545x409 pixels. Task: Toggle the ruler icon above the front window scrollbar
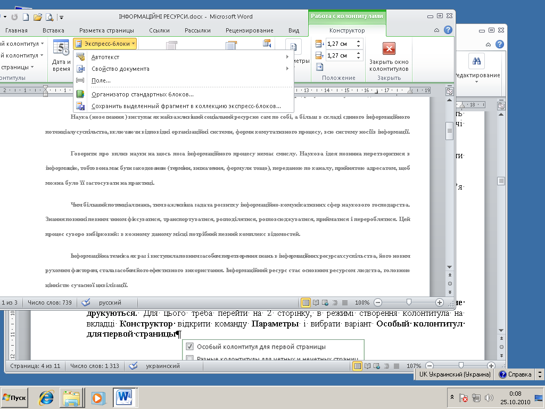coord(449,92)
